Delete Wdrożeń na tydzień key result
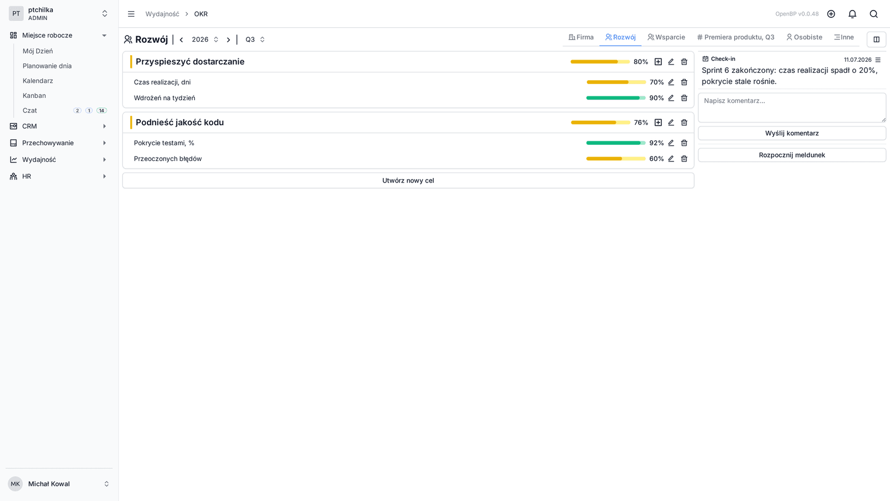890x501 pixels. click(684, 98)
